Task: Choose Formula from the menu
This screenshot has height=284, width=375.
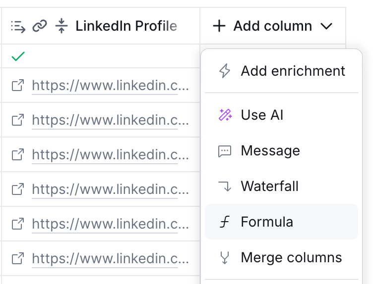Action: tap(267, 222)
